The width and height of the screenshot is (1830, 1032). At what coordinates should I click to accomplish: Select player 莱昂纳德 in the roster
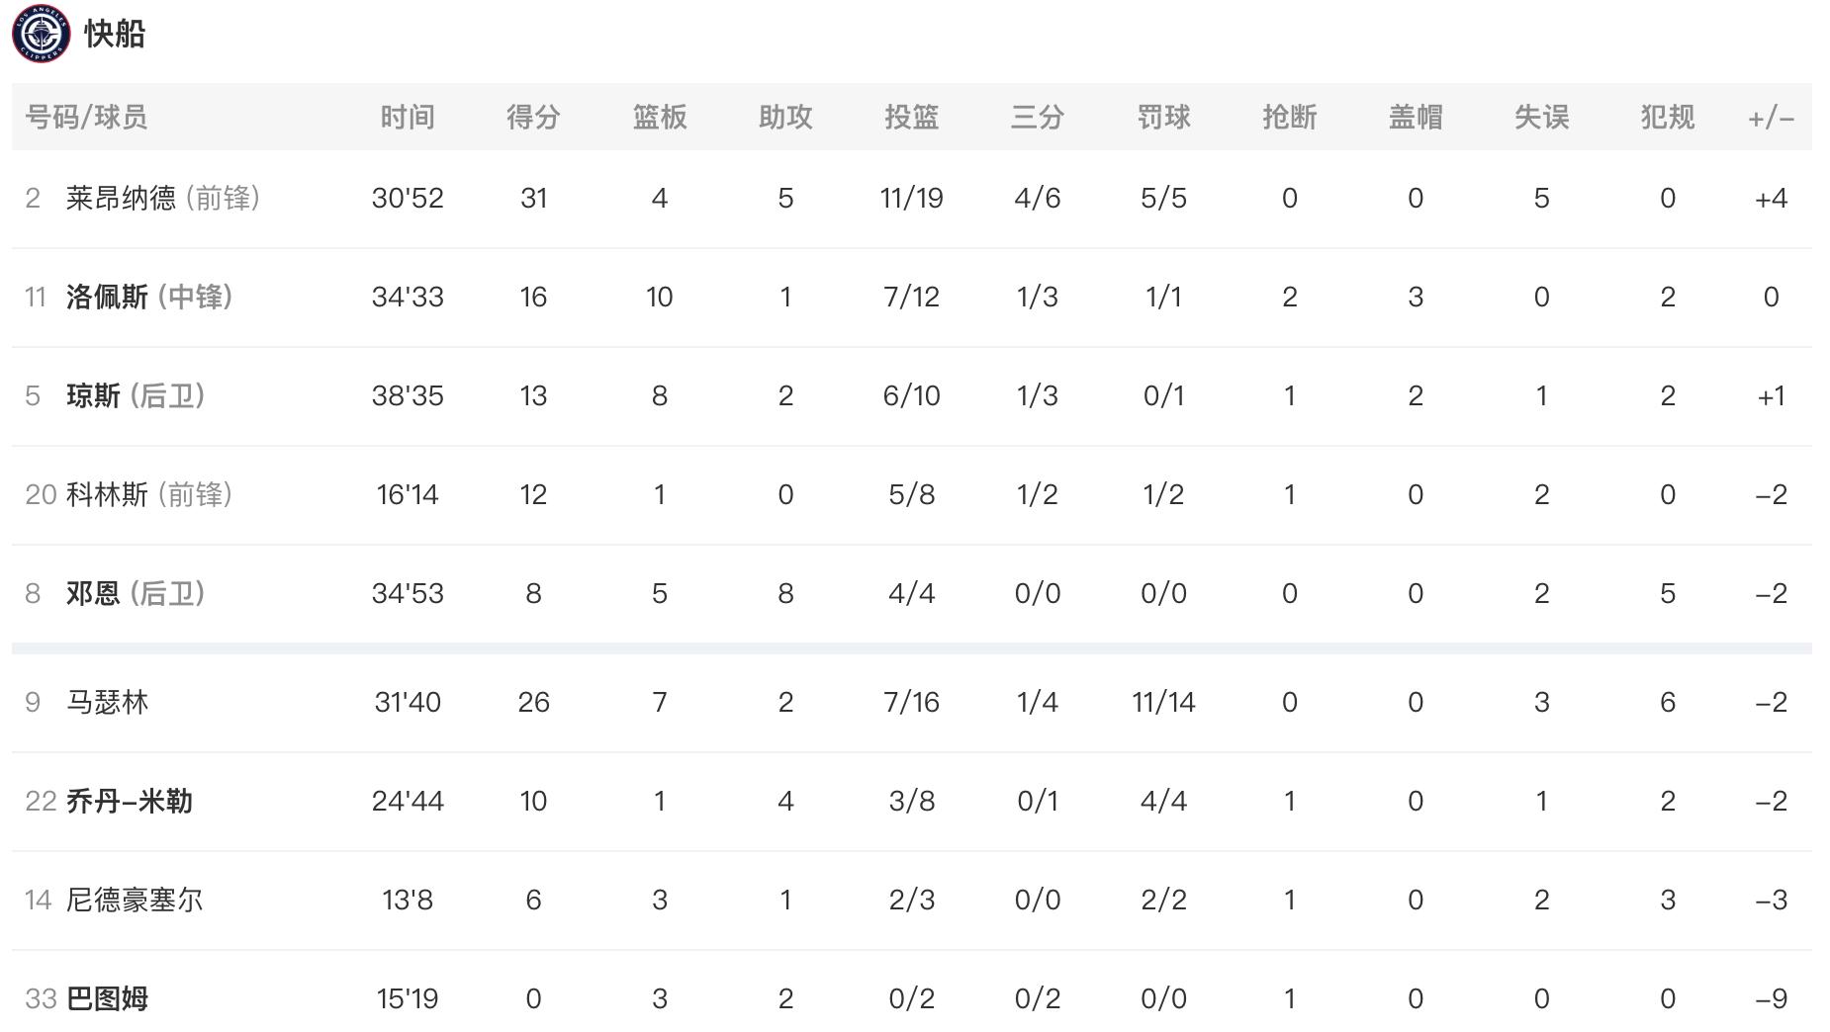[121, 199]
